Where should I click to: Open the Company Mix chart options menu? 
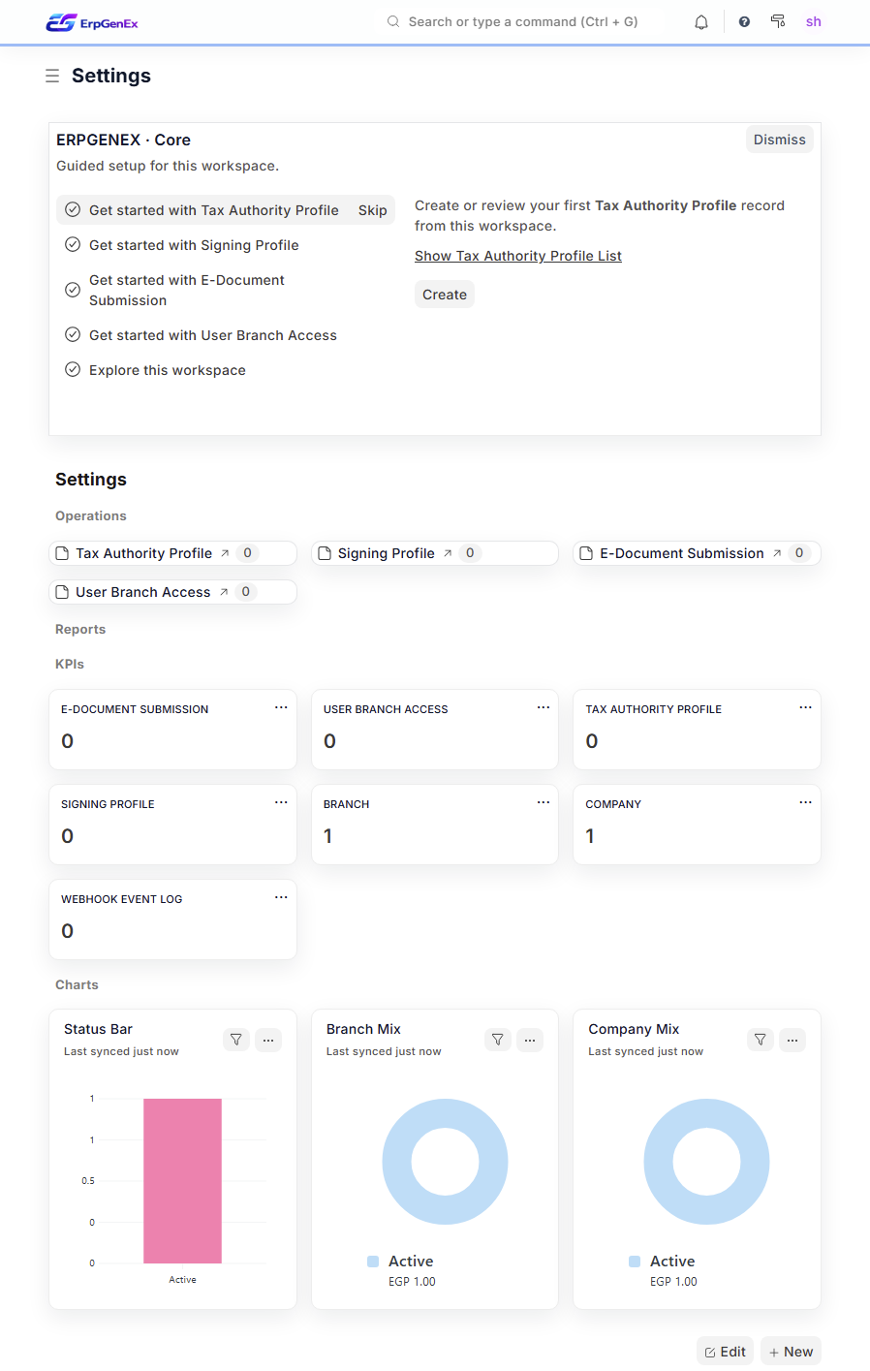(792, 1039)
